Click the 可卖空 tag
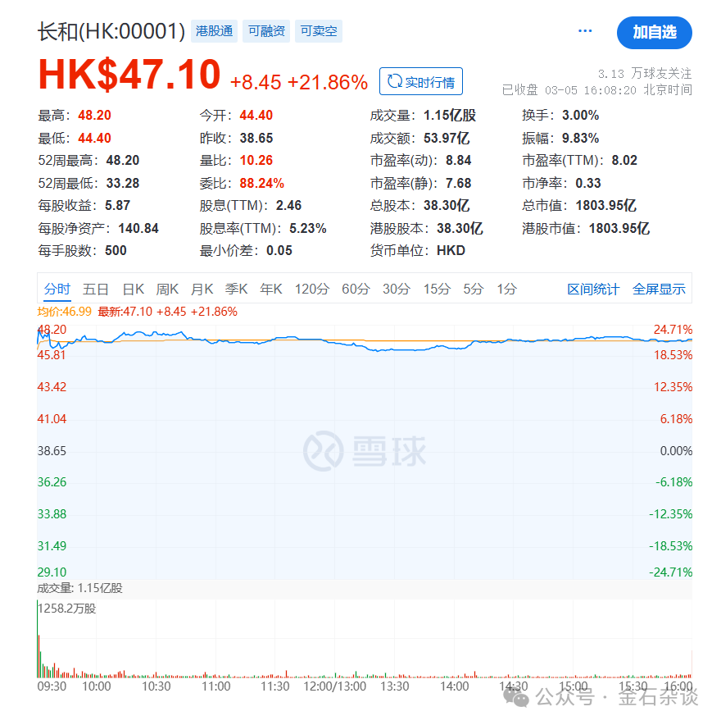 [319, 31]
